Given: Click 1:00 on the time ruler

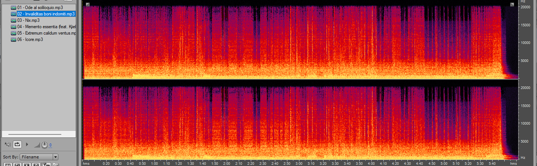Looking at the screenshot, I should pos(154,163).
